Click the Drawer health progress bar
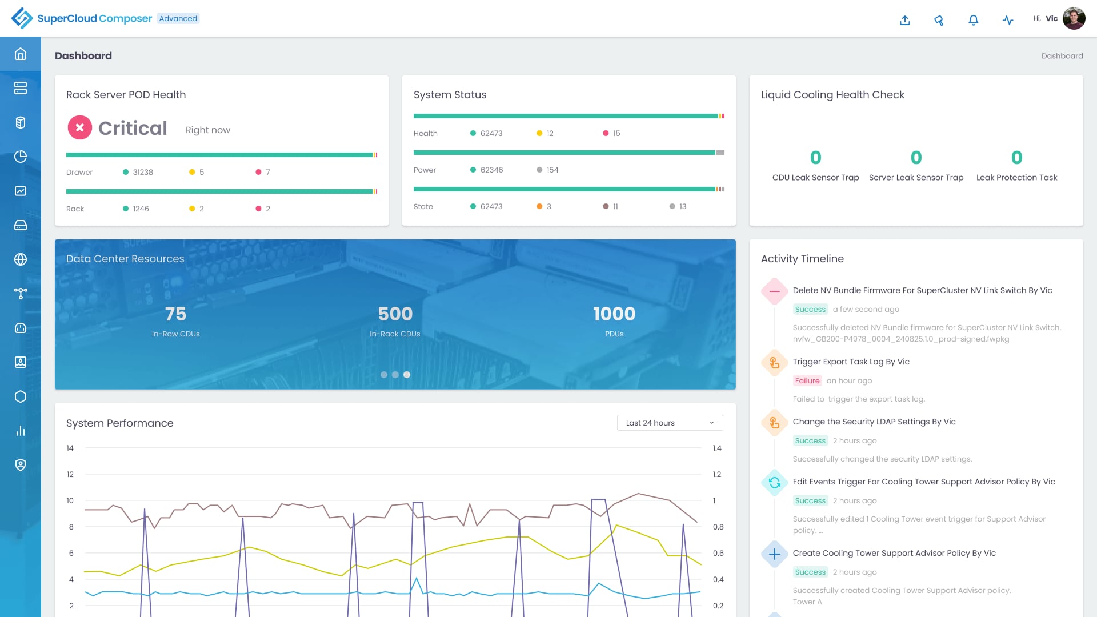The height and width of the screenshot is (617, 1097). tap(221, 154)
